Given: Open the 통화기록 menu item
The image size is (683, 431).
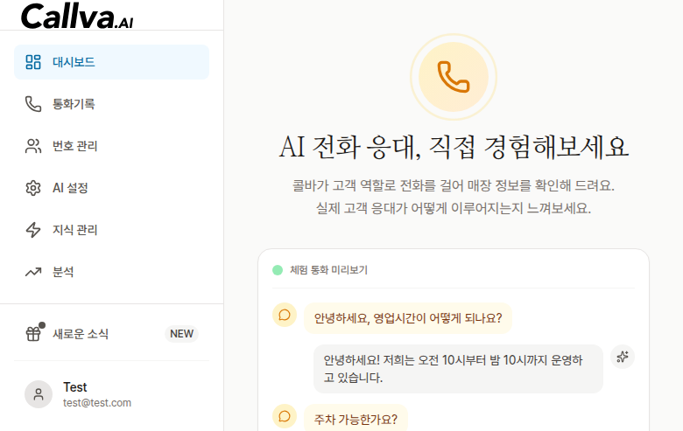Looking at the screenshot, I should (x=74, y=104).
